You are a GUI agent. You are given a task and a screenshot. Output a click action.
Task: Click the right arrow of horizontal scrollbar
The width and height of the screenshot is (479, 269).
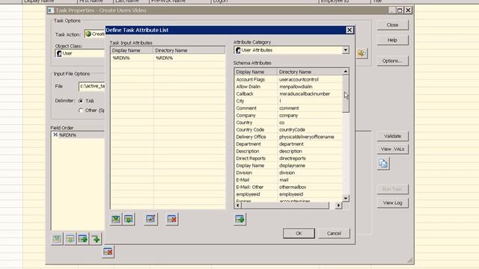[x=338, y=205]
